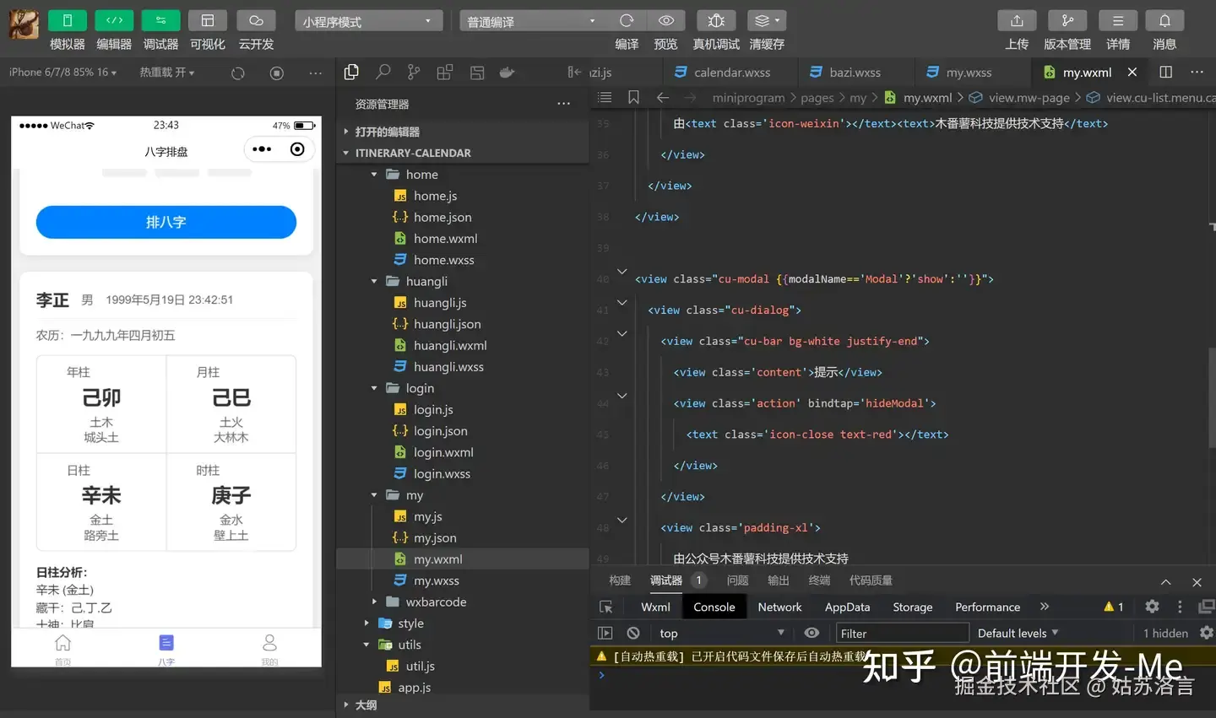The image size is (1216, 718).
Task: Open the hot reload dropdown
Action: (167, 73)
